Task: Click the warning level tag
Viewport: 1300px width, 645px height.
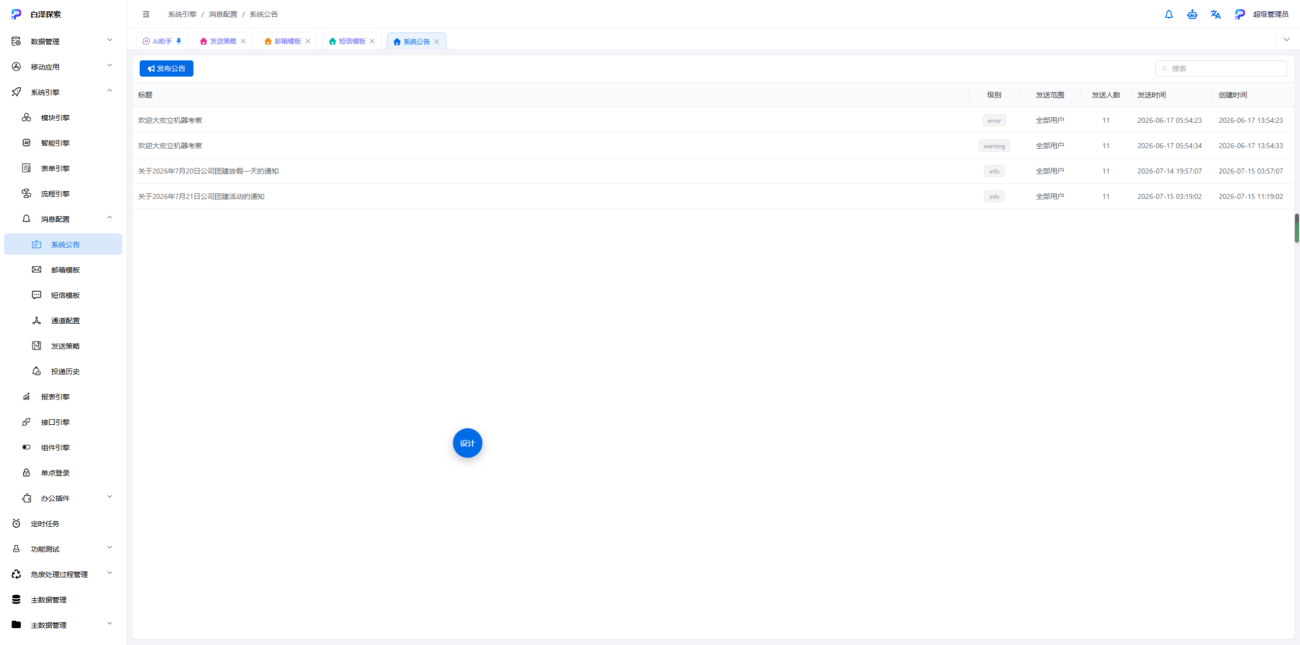Action: pyautogui.click(x=994, y=146)
